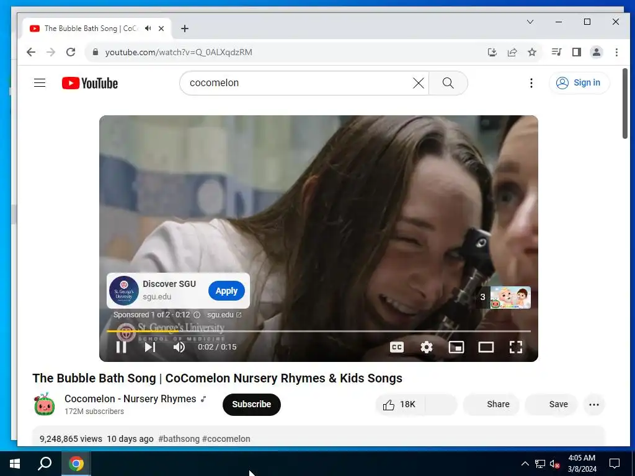635x476 pixels.
Task: Subscribe to Cocomelon channel
Action: tap(252, 404)
